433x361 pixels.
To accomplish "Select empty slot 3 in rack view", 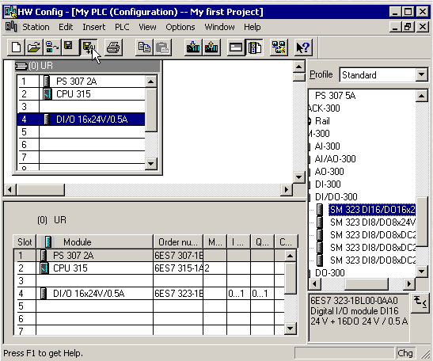I will tap(81, 107).
